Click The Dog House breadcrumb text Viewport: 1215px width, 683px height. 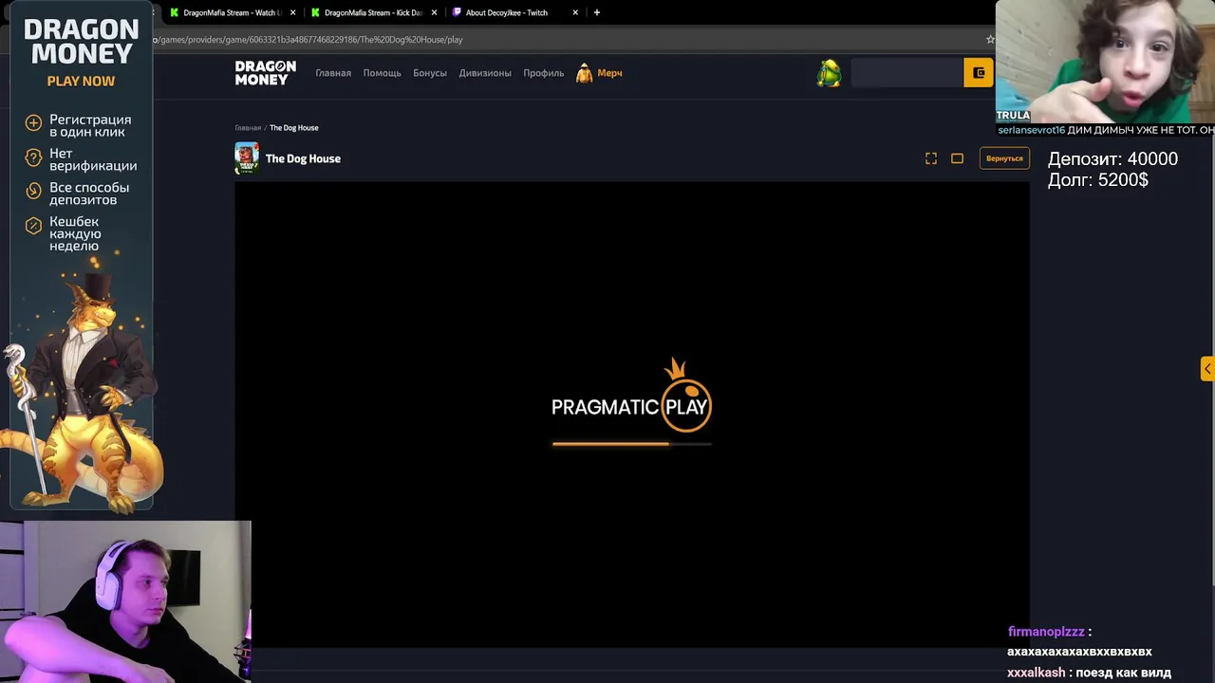[x=294, y=128]
